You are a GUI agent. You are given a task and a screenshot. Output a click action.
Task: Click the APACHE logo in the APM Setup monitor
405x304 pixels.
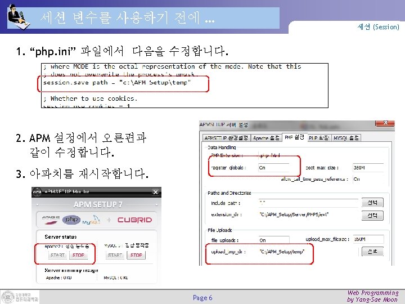click(x=51, y=220)
